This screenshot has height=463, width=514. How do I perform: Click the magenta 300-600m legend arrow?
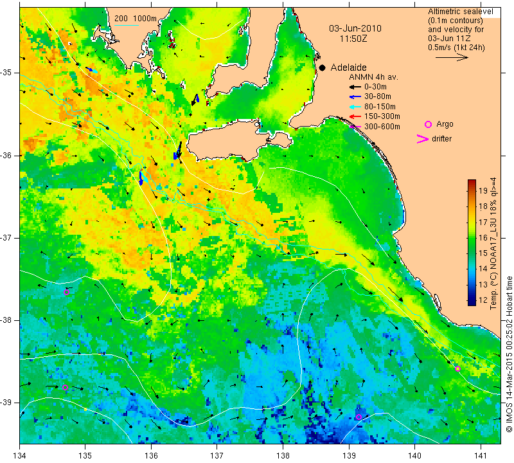355,127
